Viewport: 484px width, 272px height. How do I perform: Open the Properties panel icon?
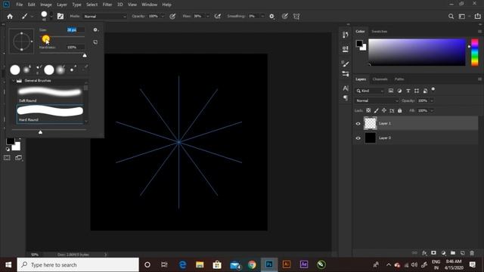coord(346,49)
